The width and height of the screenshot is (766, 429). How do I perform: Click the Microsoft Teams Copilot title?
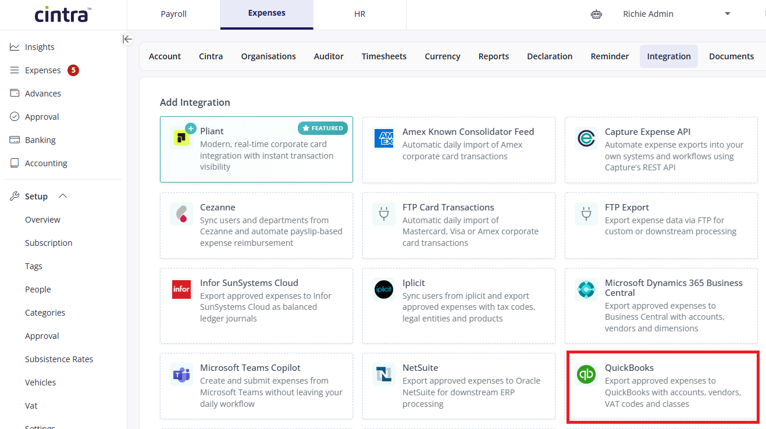(x=250, y=367)
